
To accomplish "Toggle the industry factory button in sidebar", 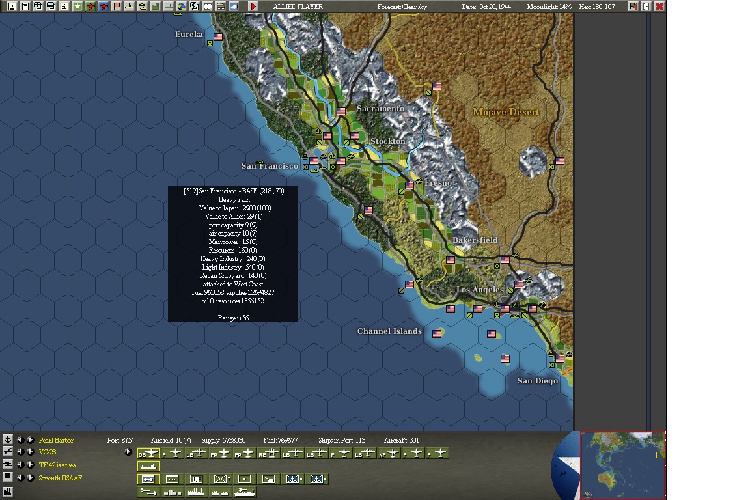I will pyautogui.click(x=7, y=492).
